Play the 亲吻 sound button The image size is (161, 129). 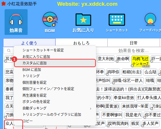[x=9, y=81]
